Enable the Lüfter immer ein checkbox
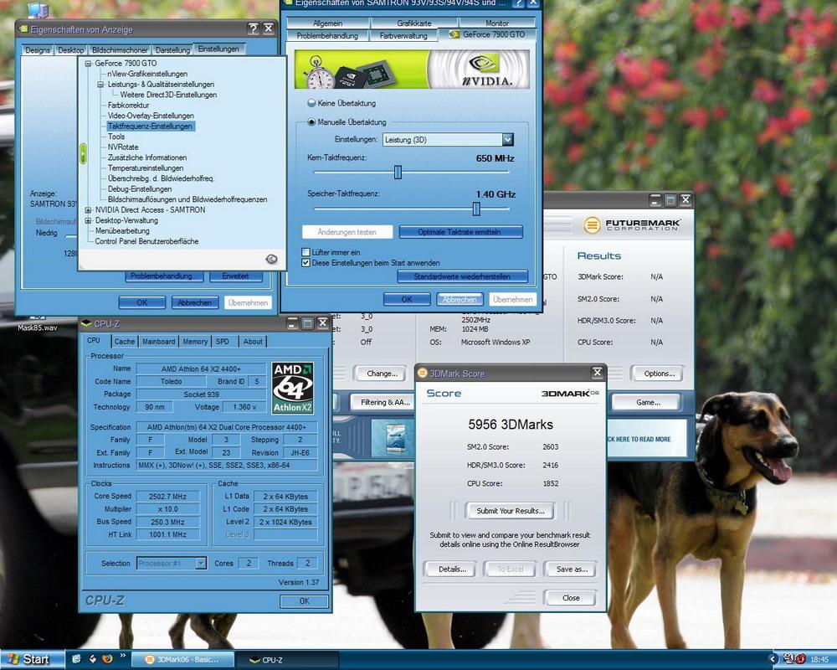 (306, 252)
